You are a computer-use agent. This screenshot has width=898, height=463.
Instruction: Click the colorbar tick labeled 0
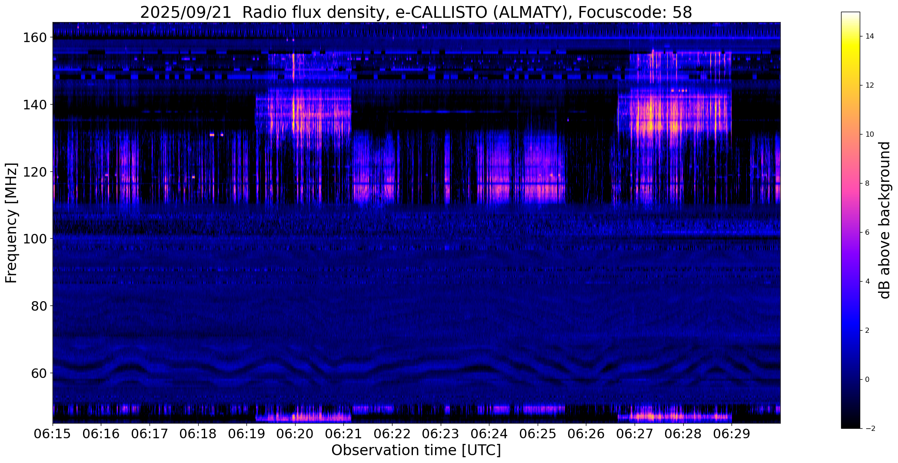[868, 380]
